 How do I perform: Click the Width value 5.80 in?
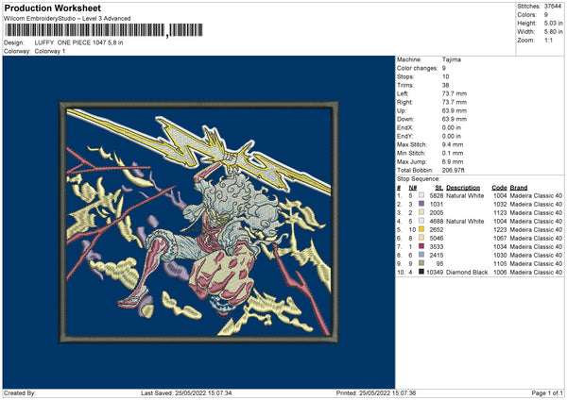coord(554,32)
